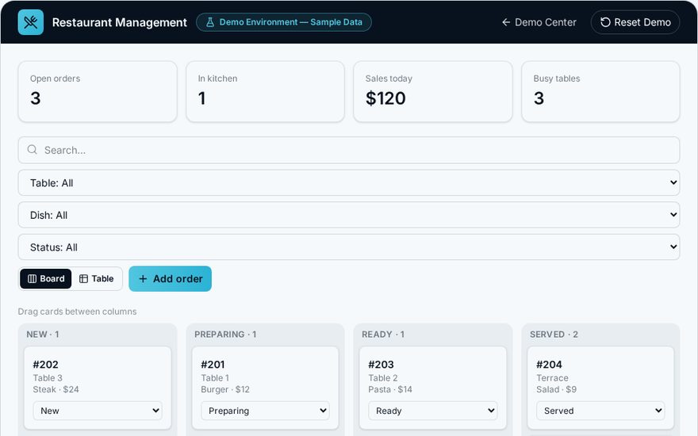698x436 pixels.
Task: Click the Busy tables stat card
Action: 600,91
